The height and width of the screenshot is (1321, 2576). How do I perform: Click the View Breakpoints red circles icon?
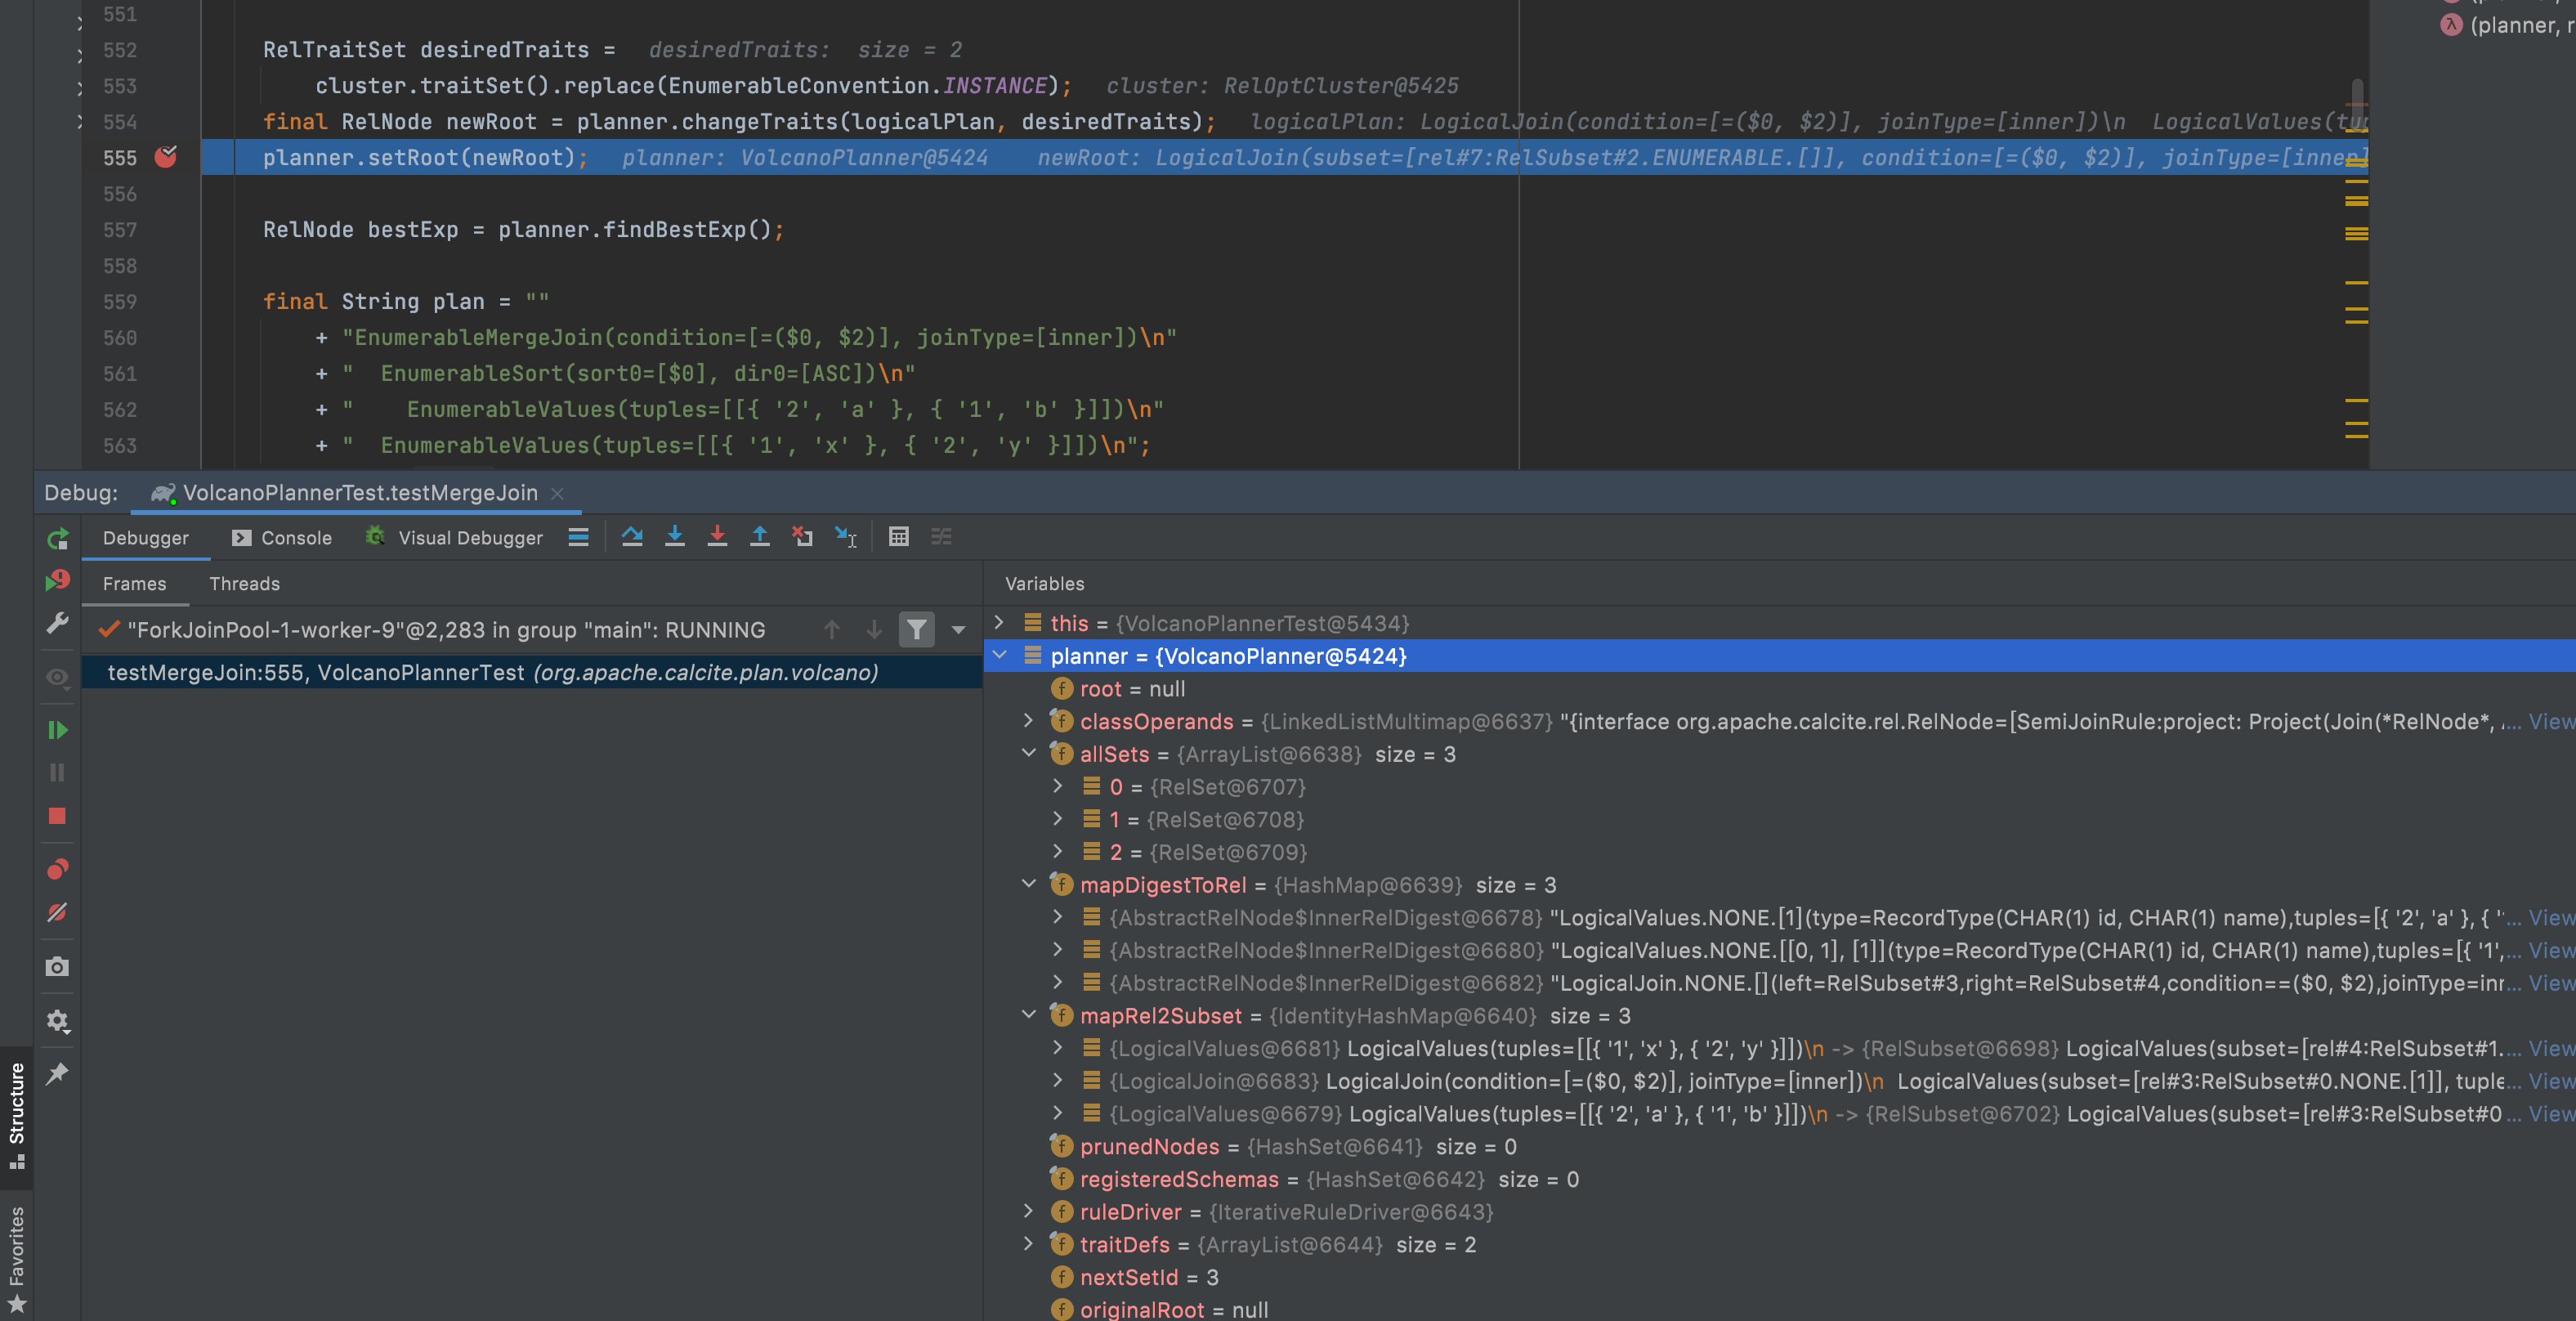click(x=57, y=869)
